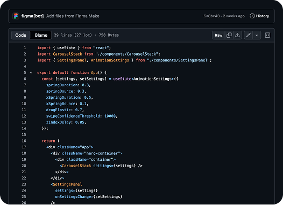Click "29 lines (27 loc) · 758 Bytes" file info
The width and height of the screenshot is (283, 205).
pos(87,35)
